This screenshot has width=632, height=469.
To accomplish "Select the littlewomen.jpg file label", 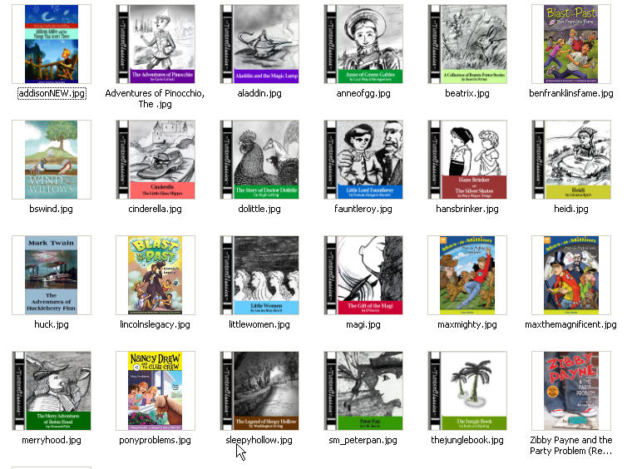I will click(259, 324).
